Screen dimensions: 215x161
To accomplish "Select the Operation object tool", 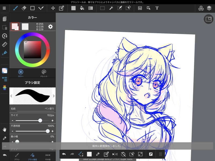I will 149,8.
